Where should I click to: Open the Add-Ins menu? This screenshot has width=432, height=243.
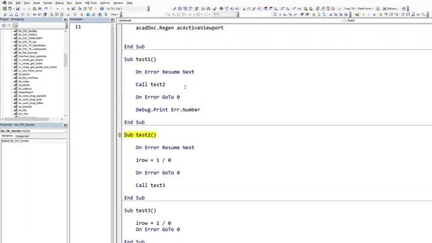coord(105,3)
